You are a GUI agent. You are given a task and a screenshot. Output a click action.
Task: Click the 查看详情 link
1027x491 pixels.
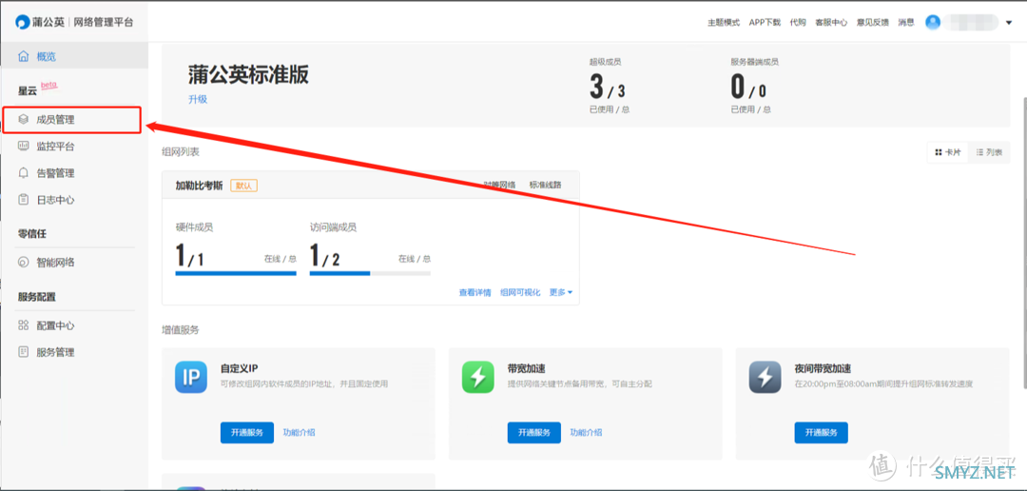[475, 292]
